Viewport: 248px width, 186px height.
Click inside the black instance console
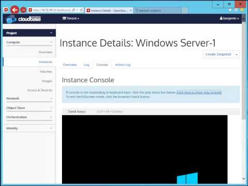(x=145, y=149)
